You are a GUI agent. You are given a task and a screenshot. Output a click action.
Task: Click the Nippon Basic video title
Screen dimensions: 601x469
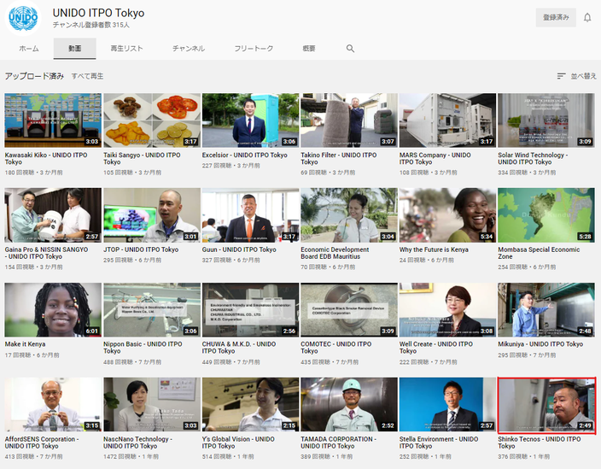click(x=143, y=348)
